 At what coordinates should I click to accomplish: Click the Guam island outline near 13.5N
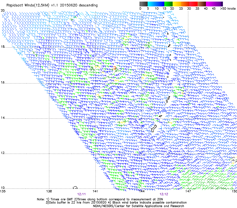point(154,128)
